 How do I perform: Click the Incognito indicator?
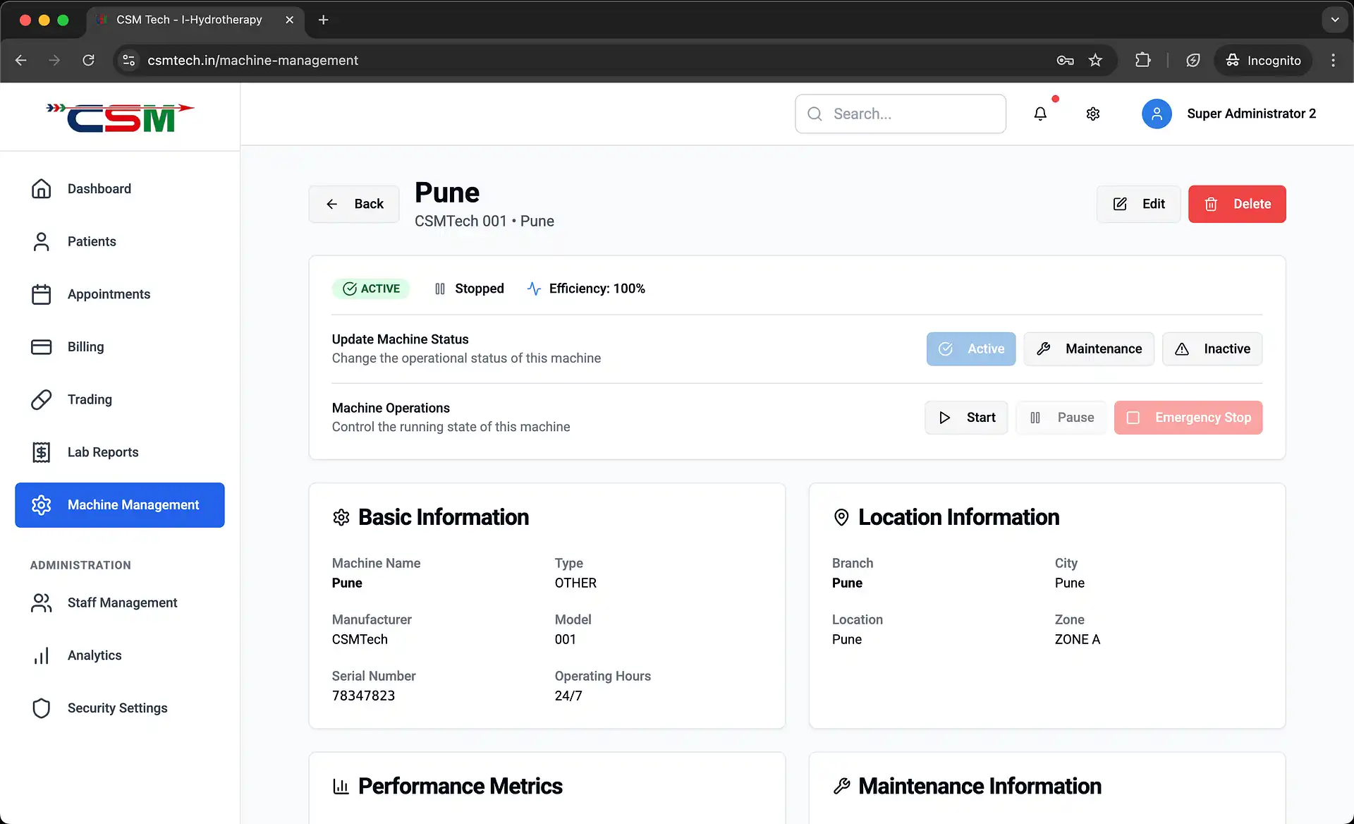(1263, 60)
